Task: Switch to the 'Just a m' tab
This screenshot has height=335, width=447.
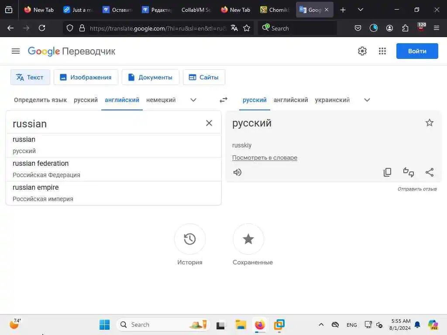Action: [78, 10]
